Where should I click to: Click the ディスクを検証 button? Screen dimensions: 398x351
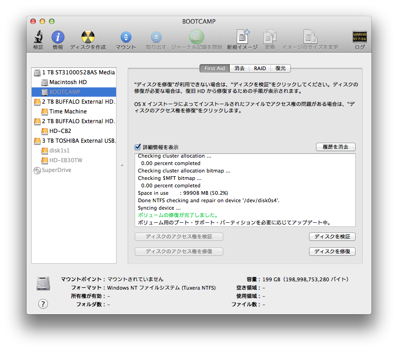coord(332,237)
